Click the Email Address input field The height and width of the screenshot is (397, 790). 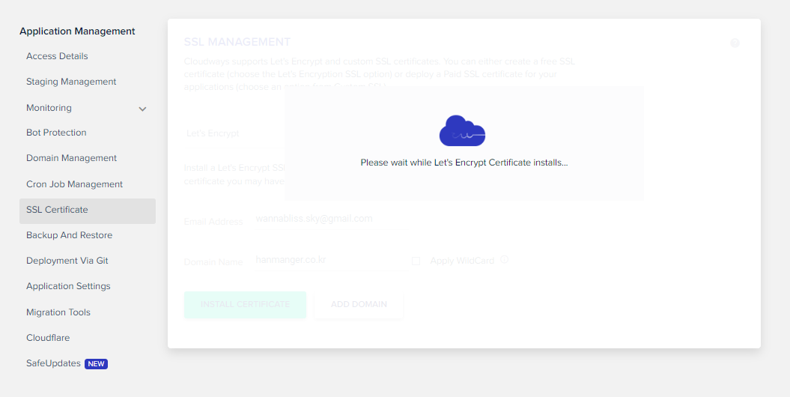(x=329, y=219)
